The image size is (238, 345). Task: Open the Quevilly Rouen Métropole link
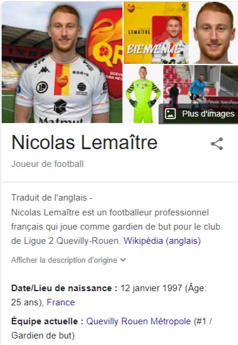[139, 321]
